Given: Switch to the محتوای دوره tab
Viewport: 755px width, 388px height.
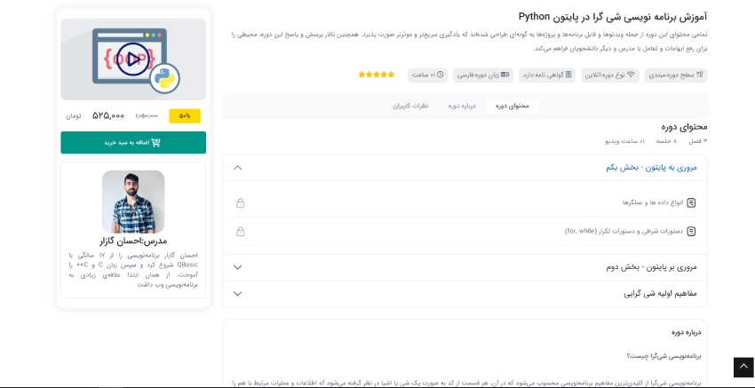Looking at the screenshot, I should 512,106.
